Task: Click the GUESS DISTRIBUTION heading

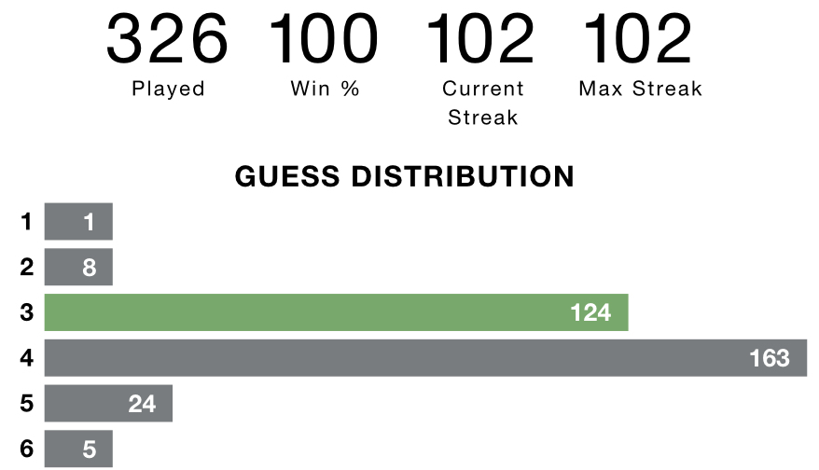Action: tap(404, 176)
